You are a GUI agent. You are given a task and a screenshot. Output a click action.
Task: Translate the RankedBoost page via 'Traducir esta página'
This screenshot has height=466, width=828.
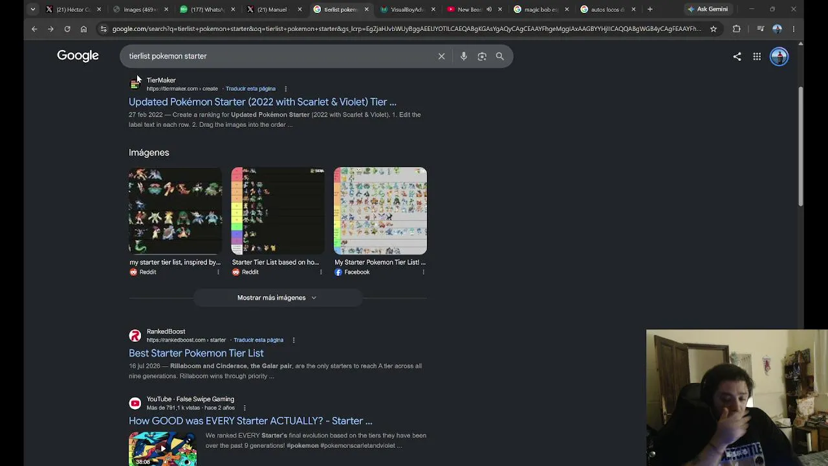pyautogui.click(x=258, y=340)
